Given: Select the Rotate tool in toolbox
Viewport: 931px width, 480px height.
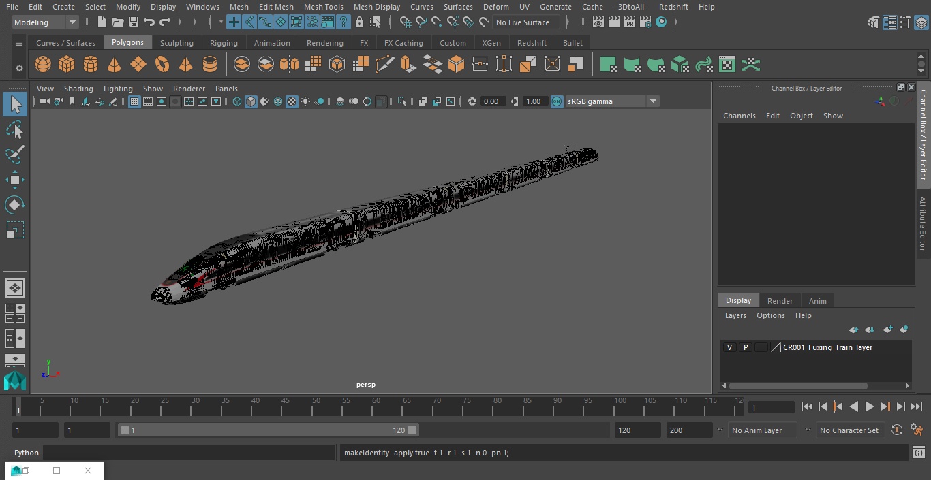Looking at the screenshot, I should pyautogui.click(x=15, y=205).
